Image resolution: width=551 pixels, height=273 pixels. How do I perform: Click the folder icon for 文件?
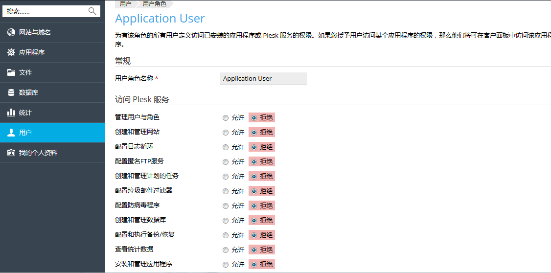tap(11, 72)
